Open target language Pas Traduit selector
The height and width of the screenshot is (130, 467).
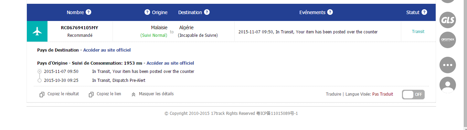pos(383,94)
